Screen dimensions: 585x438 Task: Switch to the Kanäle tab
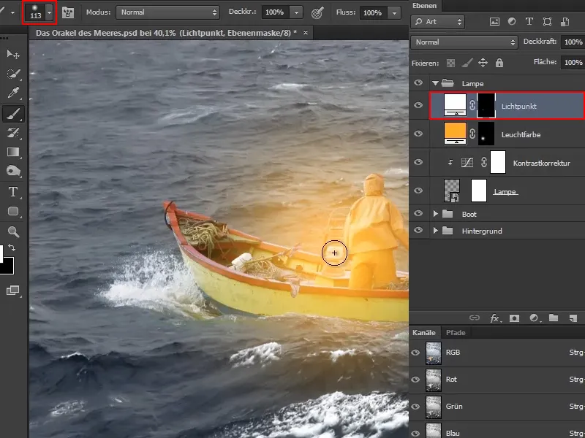click(x=424, y=333)
